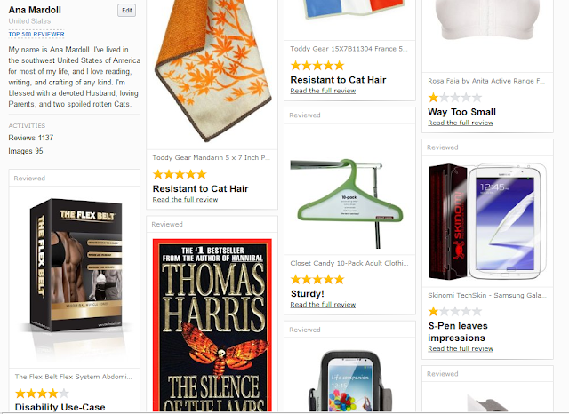The image size is (569, 414).
Task: Click the five-star rating above Sturdy!
Action: coord(317,279)
